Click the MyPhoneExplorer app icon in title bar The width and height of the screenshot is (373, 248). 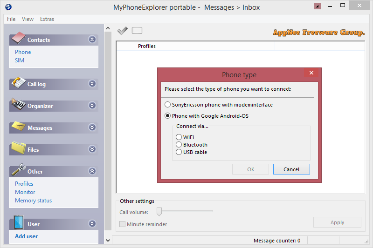tap(8, 7)
